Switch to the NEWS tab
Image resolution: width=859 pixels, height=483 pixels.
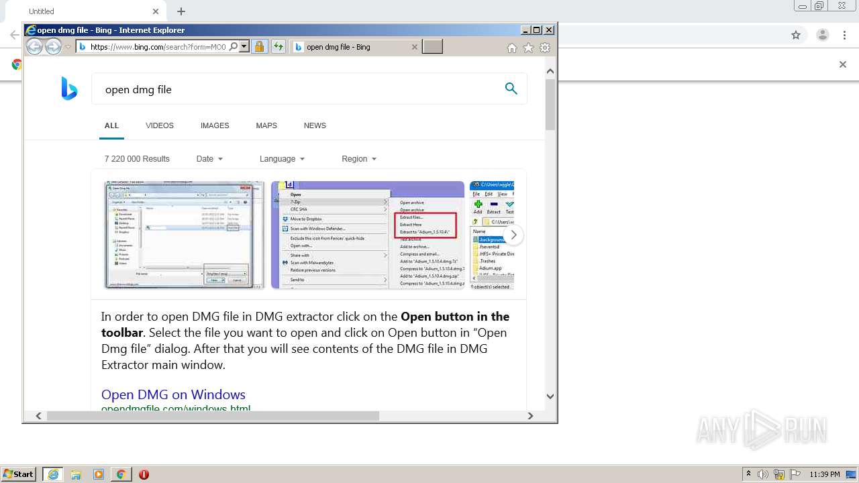coord(315,125)
